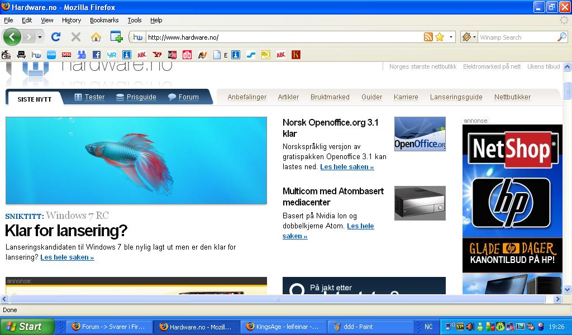
Task: Open the Bookmarks menu
Action: pos(104,21)
